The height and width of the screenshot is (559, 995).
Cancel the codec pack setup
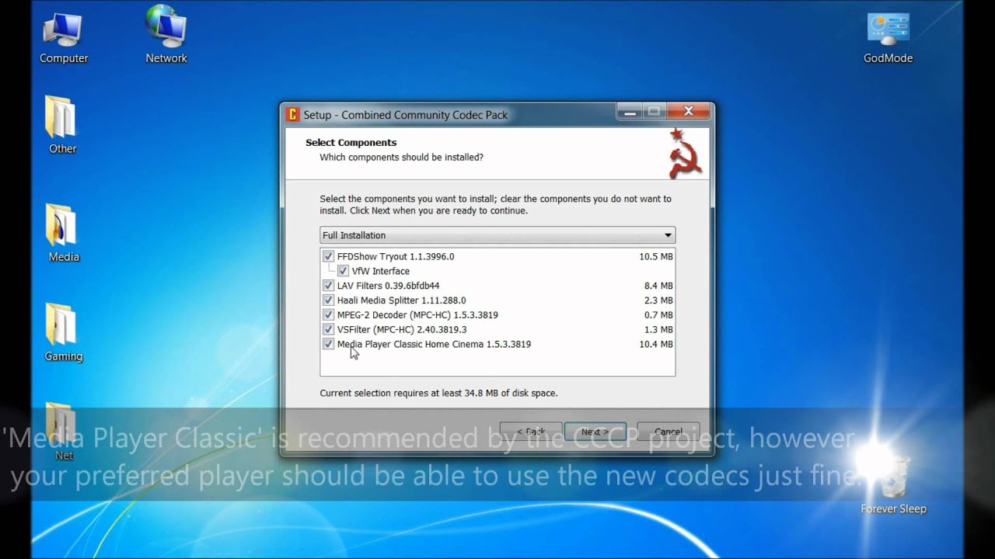(x=669, y=432)
